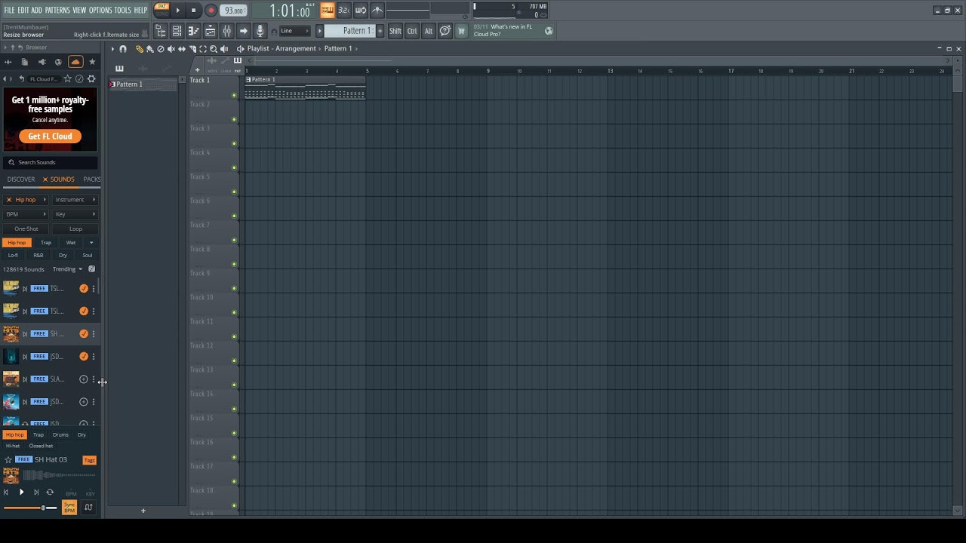
Task: Toggle PAT/SONG playback mode
Action: (162, 10)
